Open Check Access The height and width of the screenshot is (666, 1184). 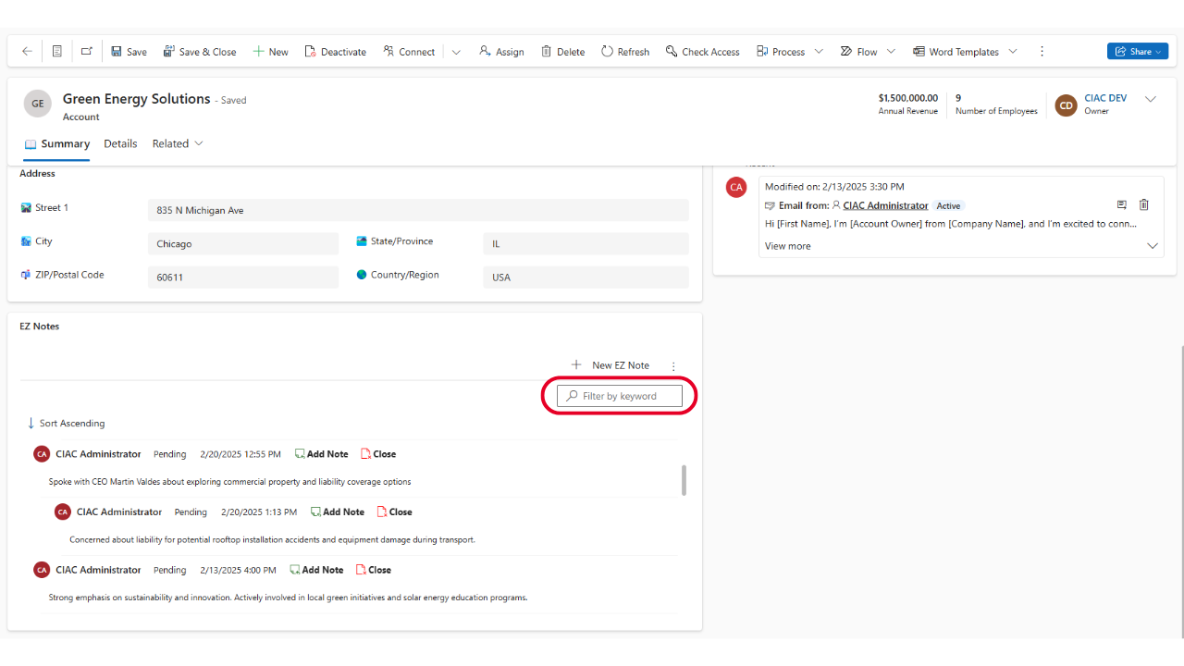click(702, 52)
